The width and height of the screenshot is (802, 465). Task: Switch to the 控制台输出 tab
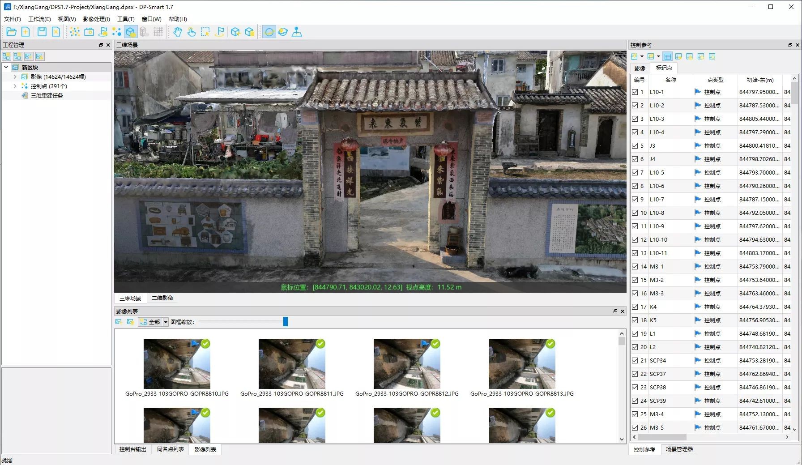[x=132, y=449]
